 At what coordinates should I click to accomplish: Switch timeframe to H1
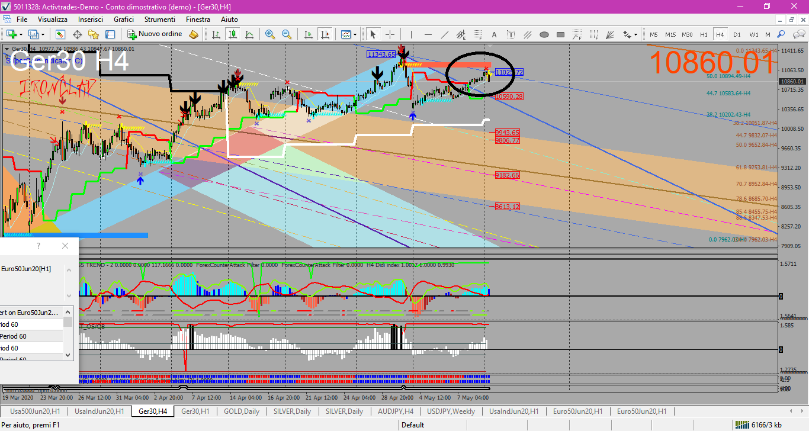704,34
